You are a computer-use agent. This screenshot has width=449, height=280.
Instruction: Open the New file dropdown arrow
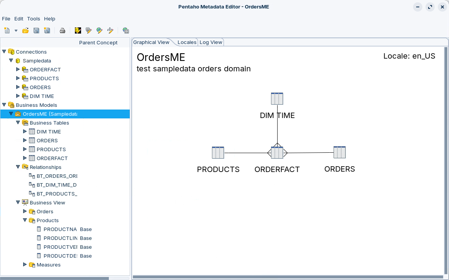(16, 30)
